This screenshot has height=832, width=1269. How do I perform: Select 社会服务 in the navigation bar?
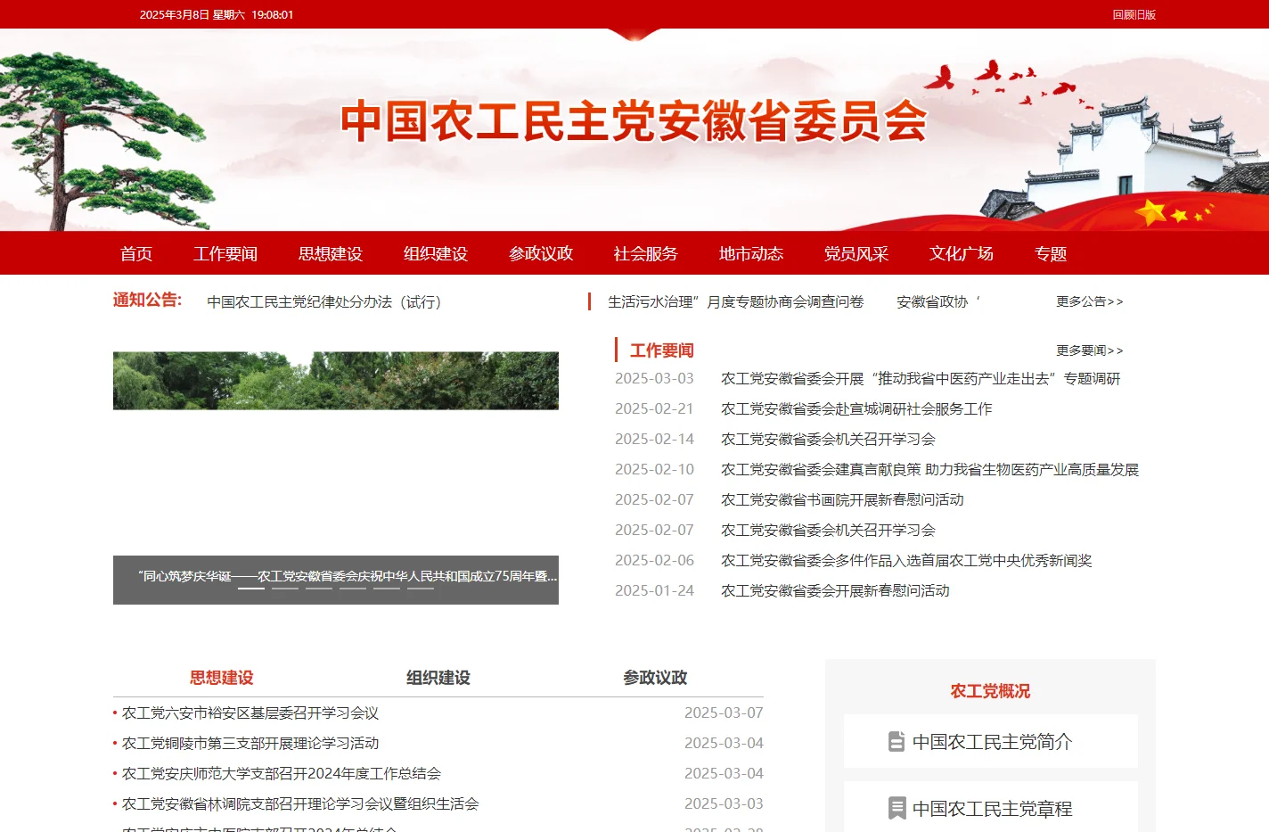click(x=646, y=254)
